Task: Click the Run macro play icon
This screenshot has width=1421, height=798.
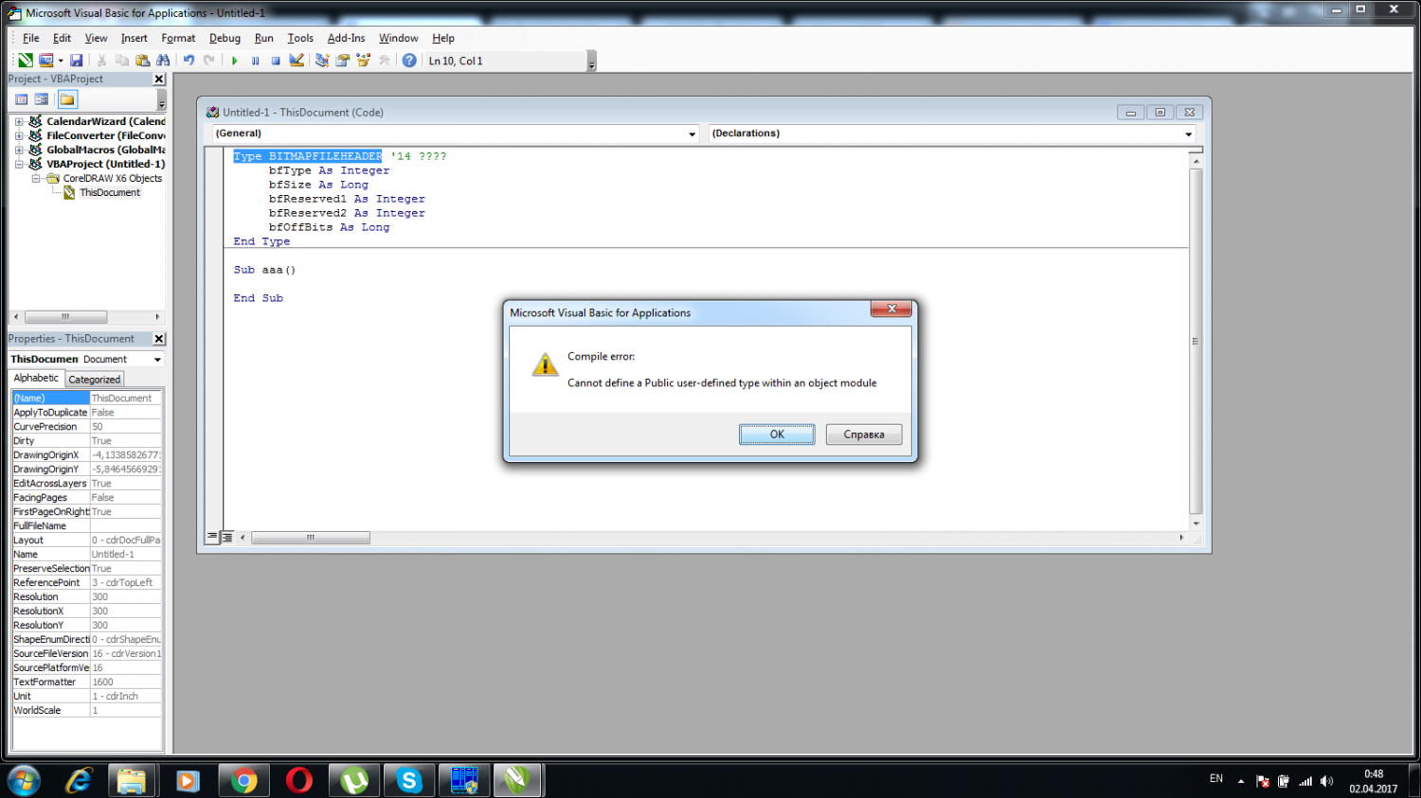Action: coord(235,61)
